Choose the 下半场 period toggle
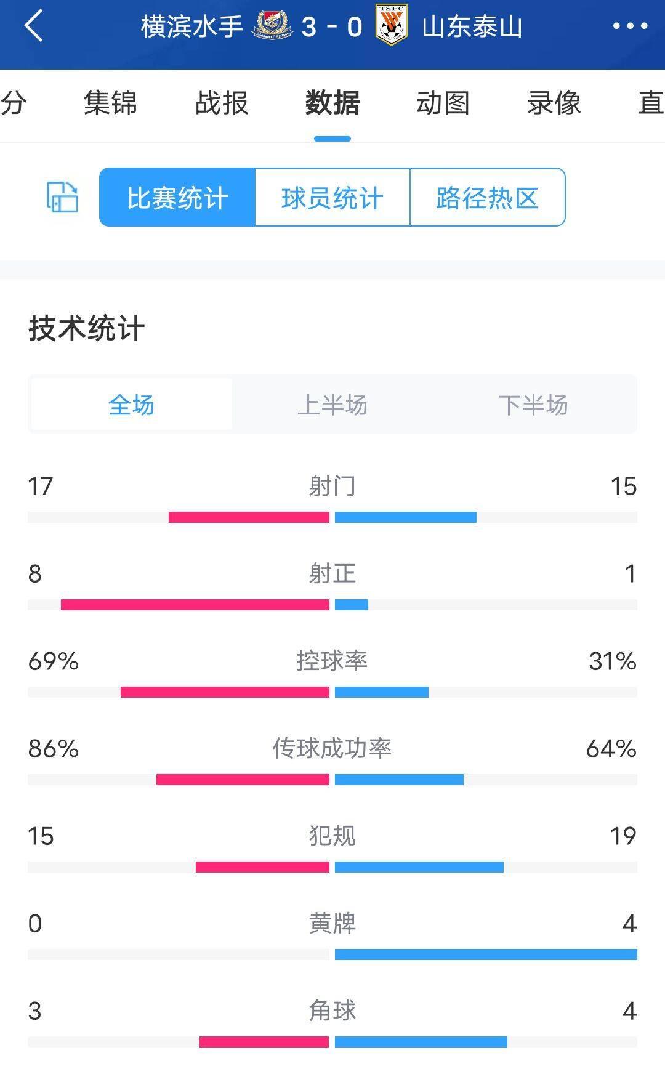 coord(533,405)
